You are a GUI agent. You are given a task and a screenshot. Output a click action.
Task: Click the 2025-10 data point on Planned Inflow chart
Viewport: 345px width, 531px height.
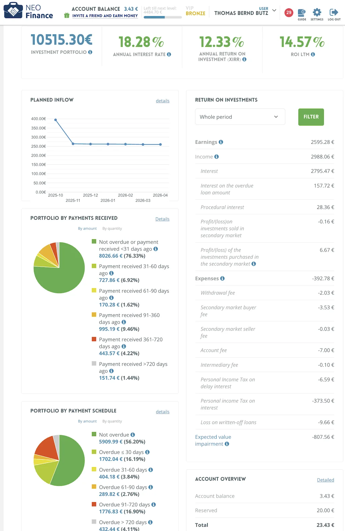[x=56, y=120]
